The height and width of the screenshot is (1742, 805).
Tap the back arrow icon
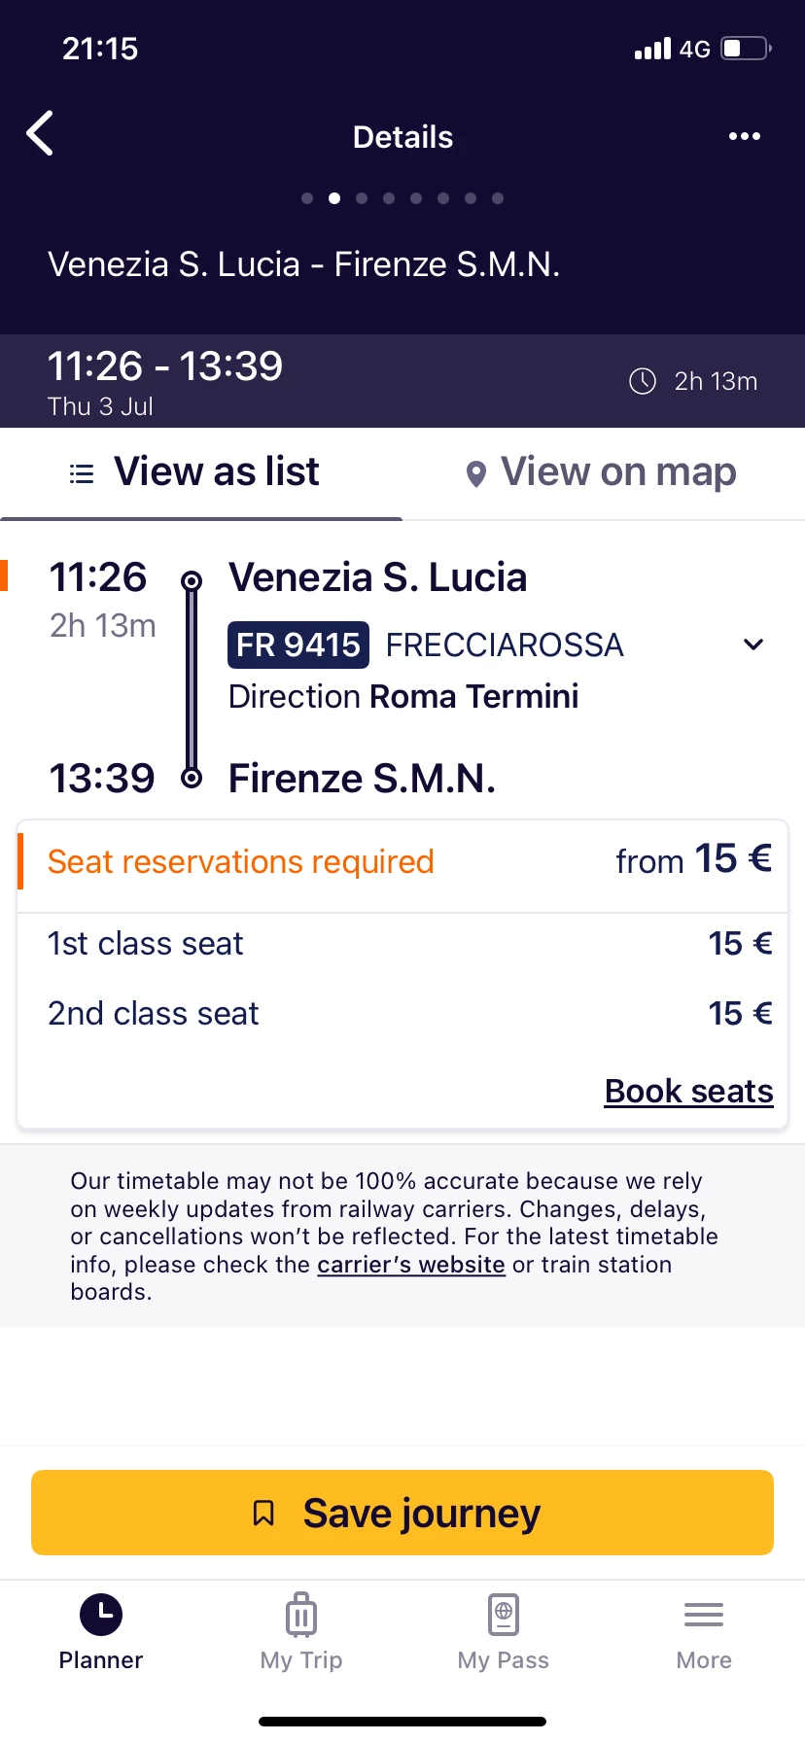[x=41, y=134]
